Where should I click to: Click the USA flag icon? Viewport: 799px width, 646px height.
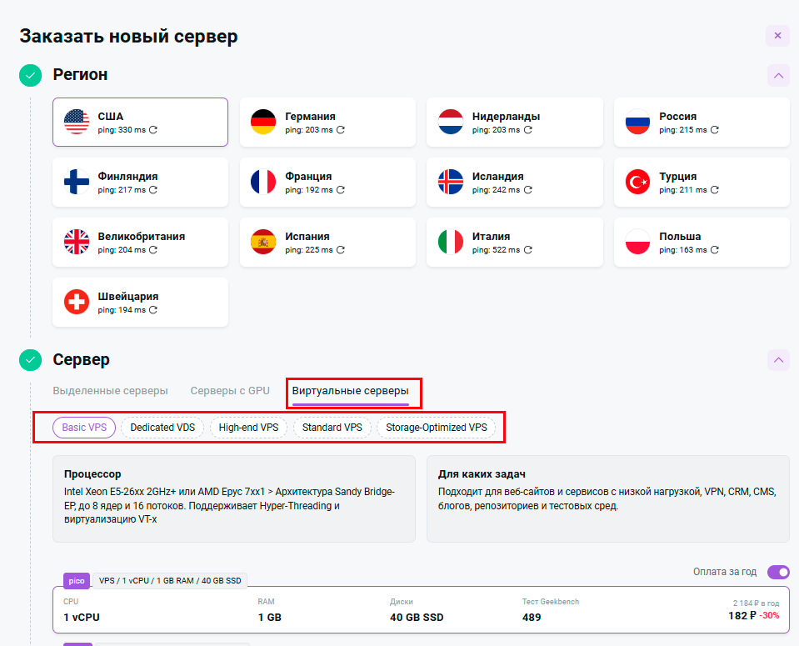(x=77, y=122)
